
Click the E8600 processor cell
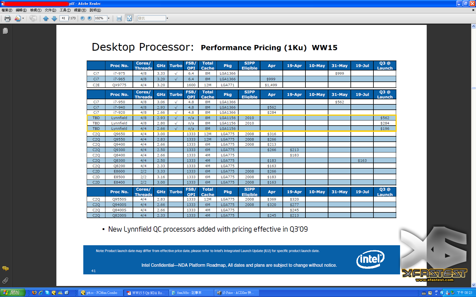click(119, 171)
